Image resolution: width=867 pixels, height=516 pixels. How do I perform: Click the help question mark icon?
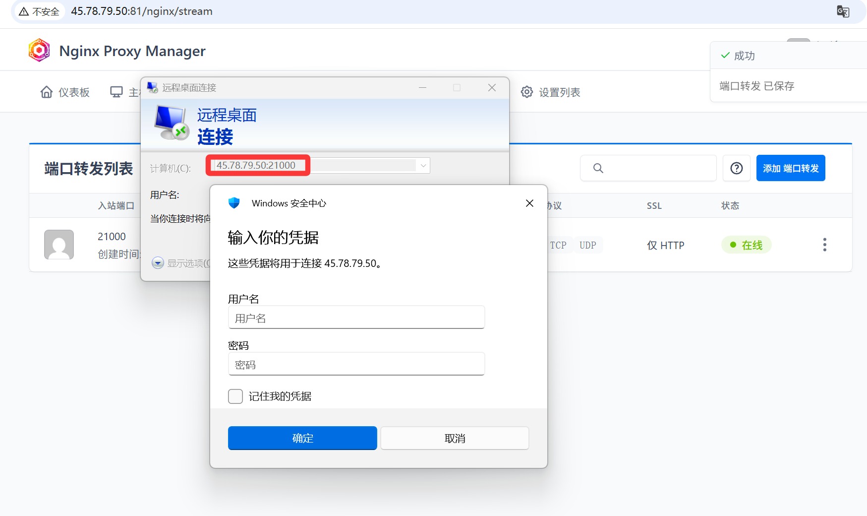click(736, 168)
